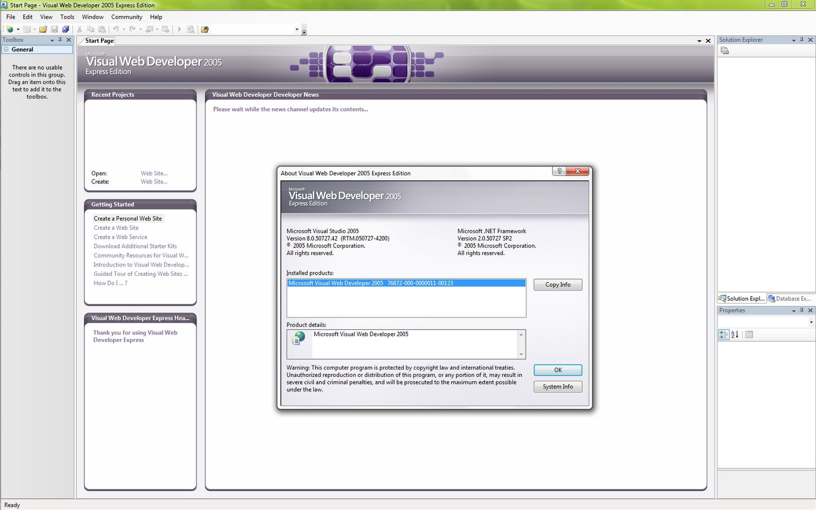Select the Categorized icon in the Properties panel
This screenshot has width=816, height=510.
tap(723, 334)
